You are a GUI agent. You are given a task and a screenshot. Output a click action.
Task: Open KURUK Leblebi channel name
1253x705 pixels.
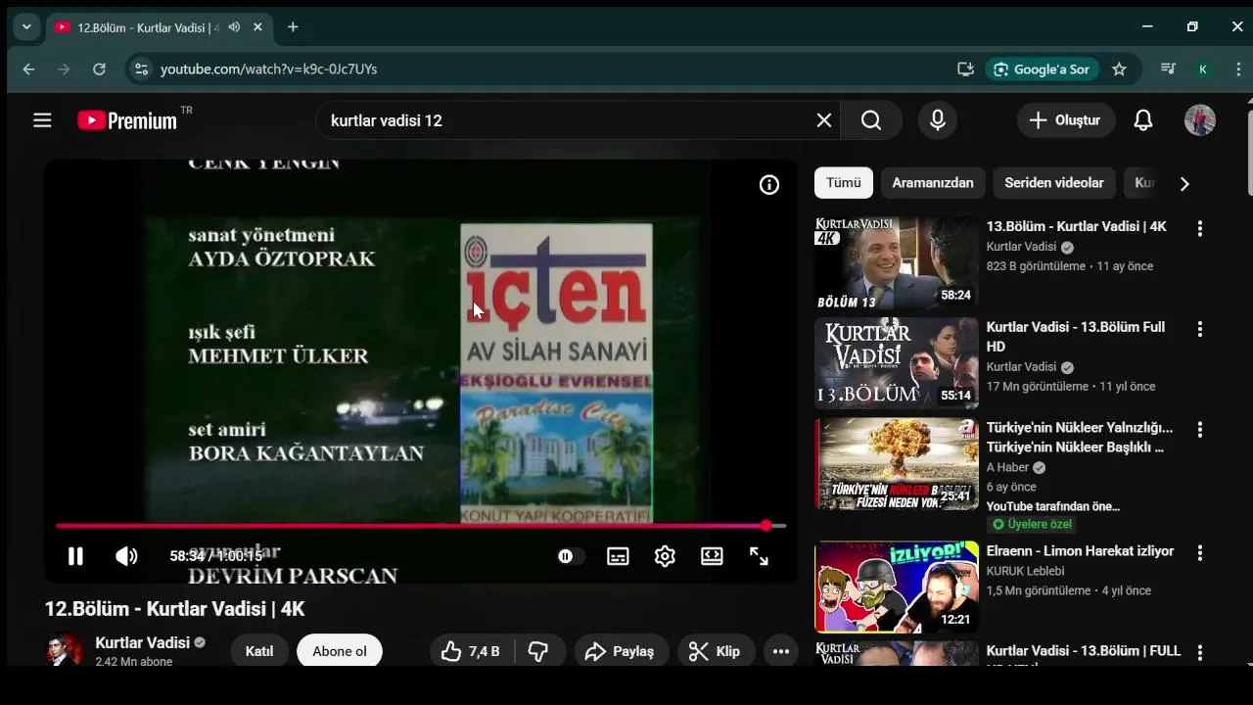click(x=1025, y=571)
